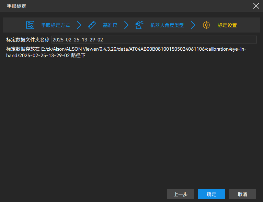Click the 基准尺 ruler icon

(x=92, y=25)
